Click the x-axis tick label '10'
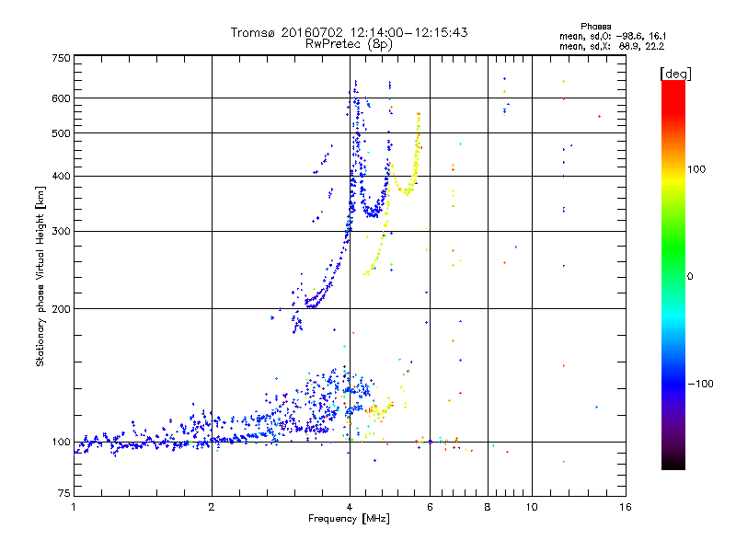 click(x=532, y=507)
